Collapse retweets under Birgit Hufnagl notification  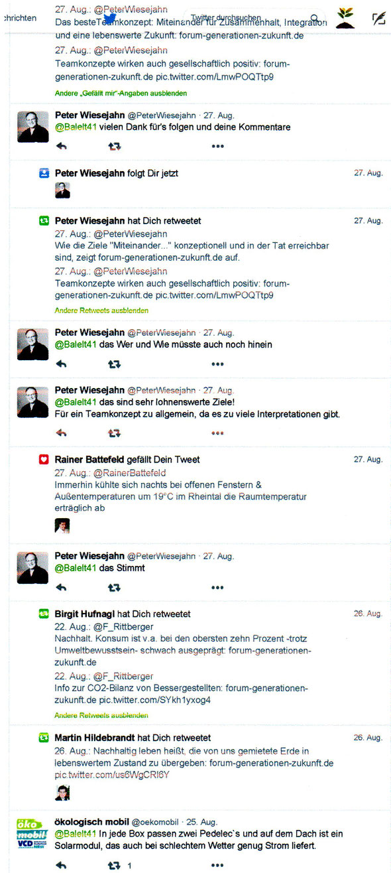click(101, 715)
